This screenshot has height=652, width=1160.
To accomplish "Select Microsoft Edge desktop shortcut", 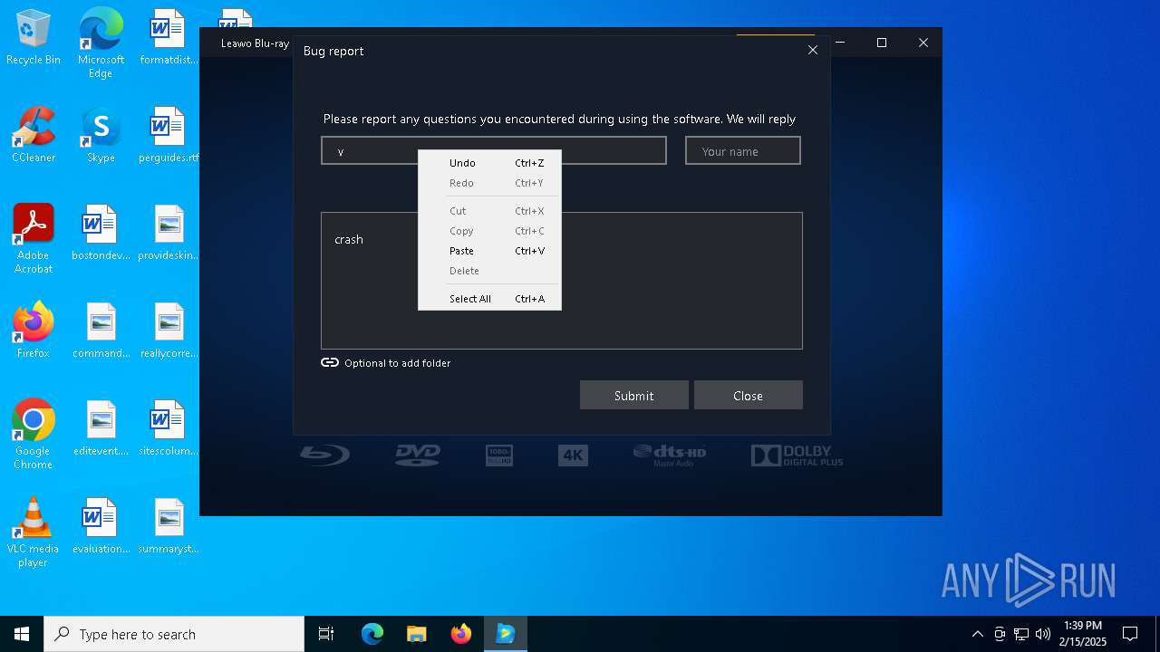I will point(101,43).
